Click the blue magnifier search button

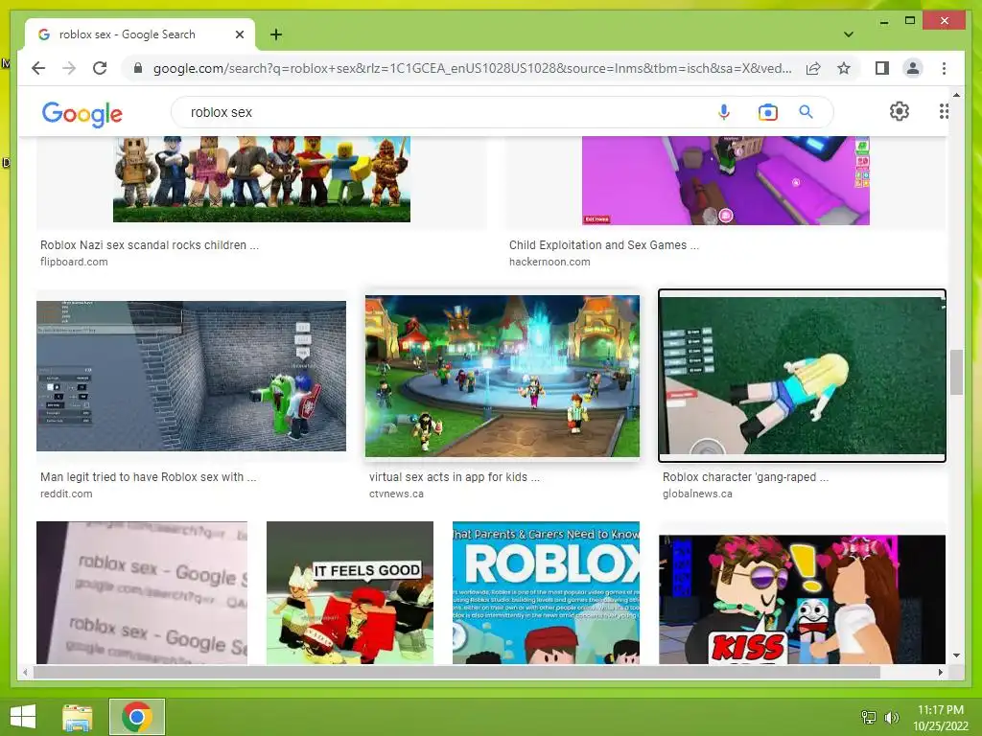click(x=806, y=112)
